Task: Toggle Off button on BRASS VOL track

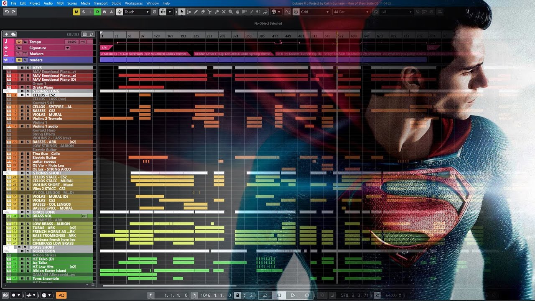Action: click(84, 216)
